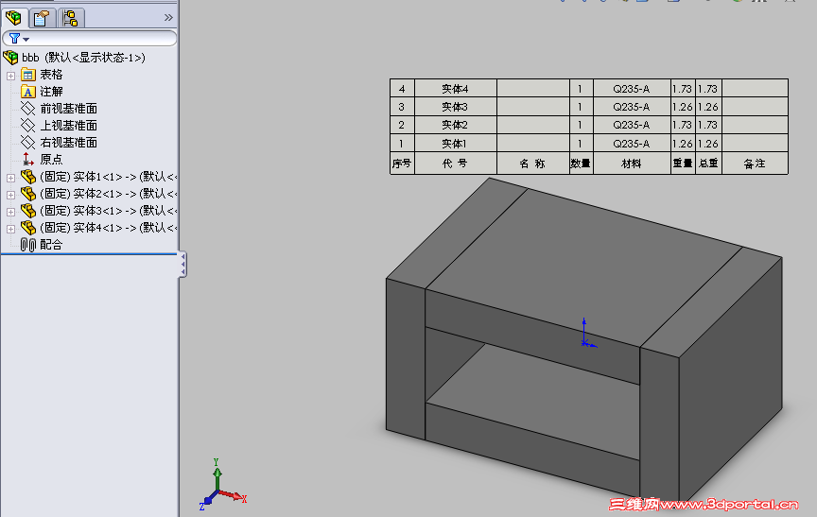Click the 总重 header cell
Screen dimensions: 817x517
[708, 164]
